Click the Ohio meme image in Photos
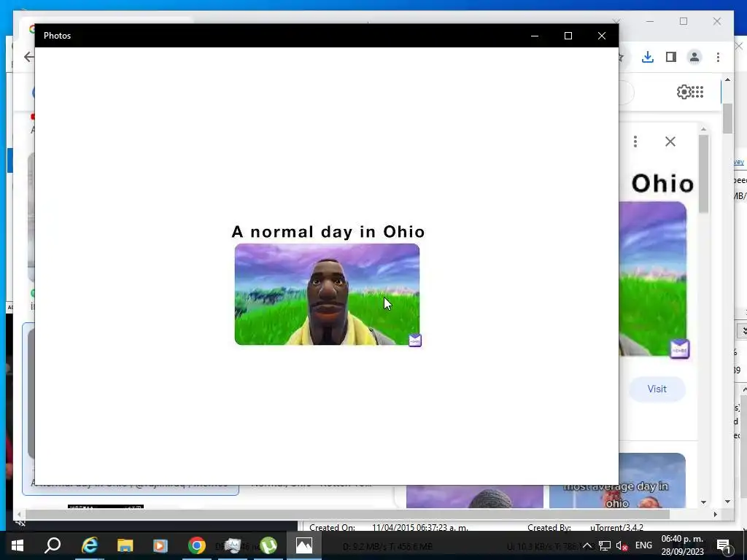 328,286
